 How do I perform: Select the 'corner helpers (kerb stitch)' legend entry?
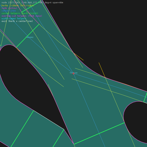(x=20, y=13)
